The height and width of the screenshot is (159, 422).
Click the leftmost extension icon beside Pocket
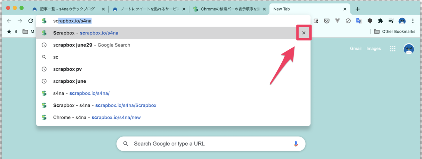coord(316,21)
